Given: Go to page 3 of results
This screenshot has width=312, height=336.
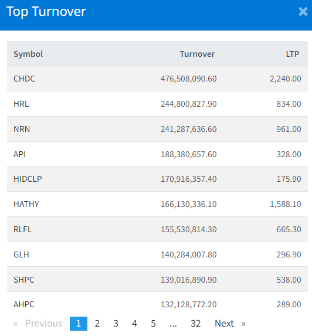Looking at the screenshot, I should [116, 323].
